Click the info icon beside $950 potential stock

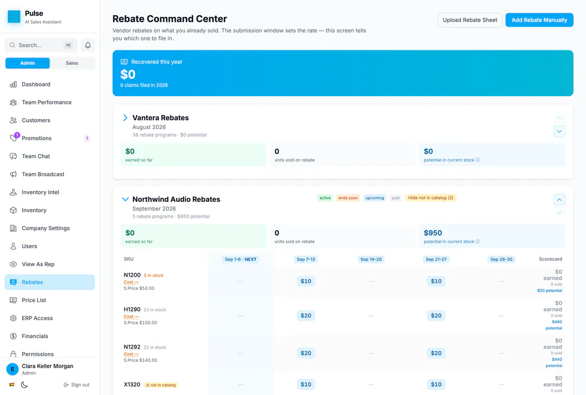[x=478, y=242]
